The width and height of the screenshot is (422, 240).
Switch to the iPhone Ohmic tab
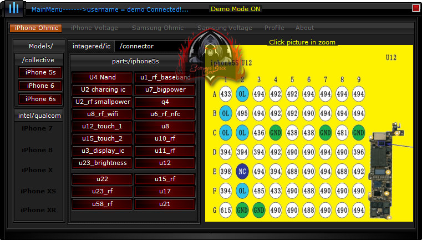pyautogui.click(x=36, y=28)
